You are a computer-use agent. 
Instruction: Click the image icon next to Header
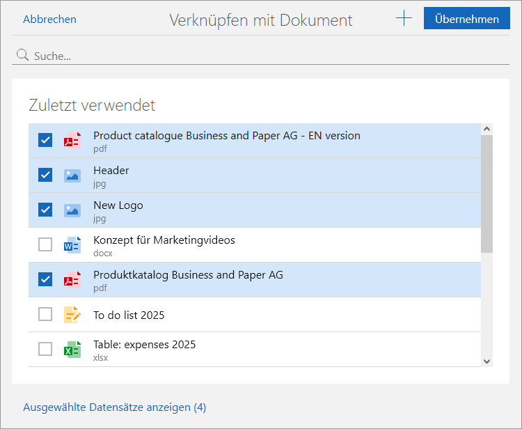click(x=72, y=175)
